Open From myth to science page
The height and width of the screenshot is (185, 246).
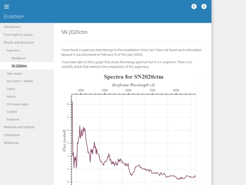[27, 35]
